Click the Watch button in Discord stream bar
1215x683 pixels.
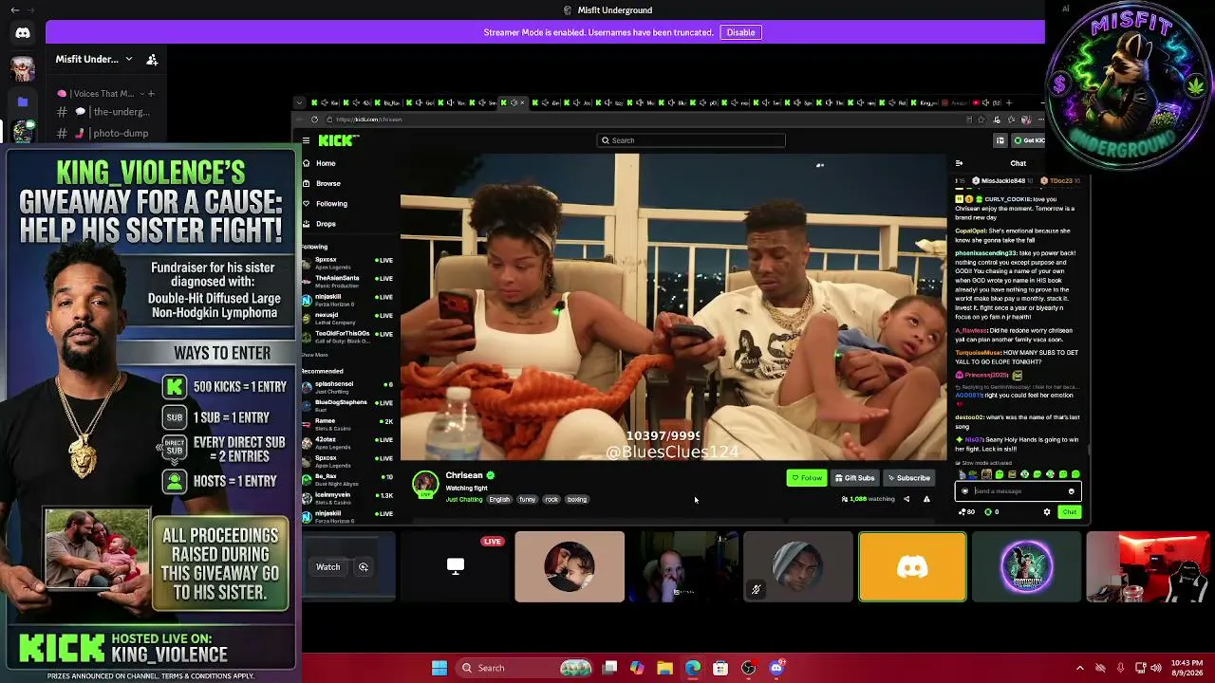pos(327,567)
